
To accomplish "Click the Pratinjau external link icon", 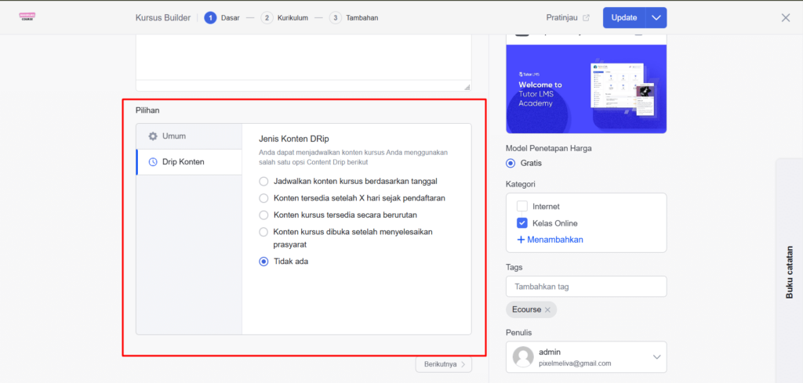I will tap(586, 18).
